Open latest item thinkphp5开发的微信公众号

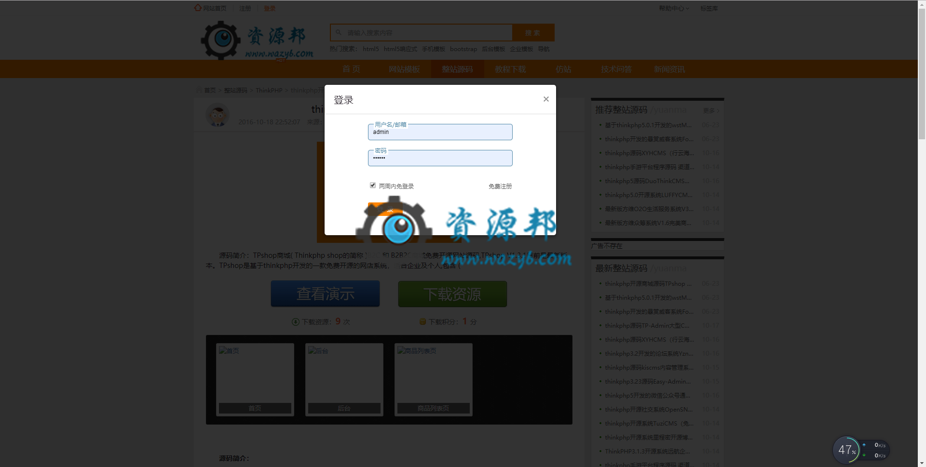click(648, 395)
